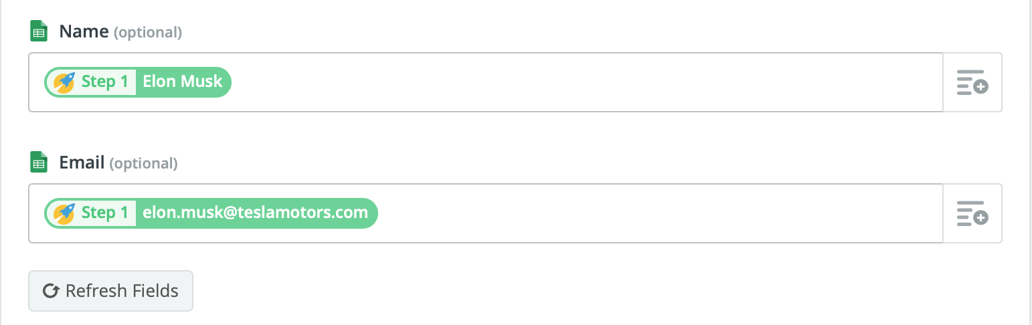Screen dimensions: 1032x325
Task: Click the Name field label
Action: [84, 31]
